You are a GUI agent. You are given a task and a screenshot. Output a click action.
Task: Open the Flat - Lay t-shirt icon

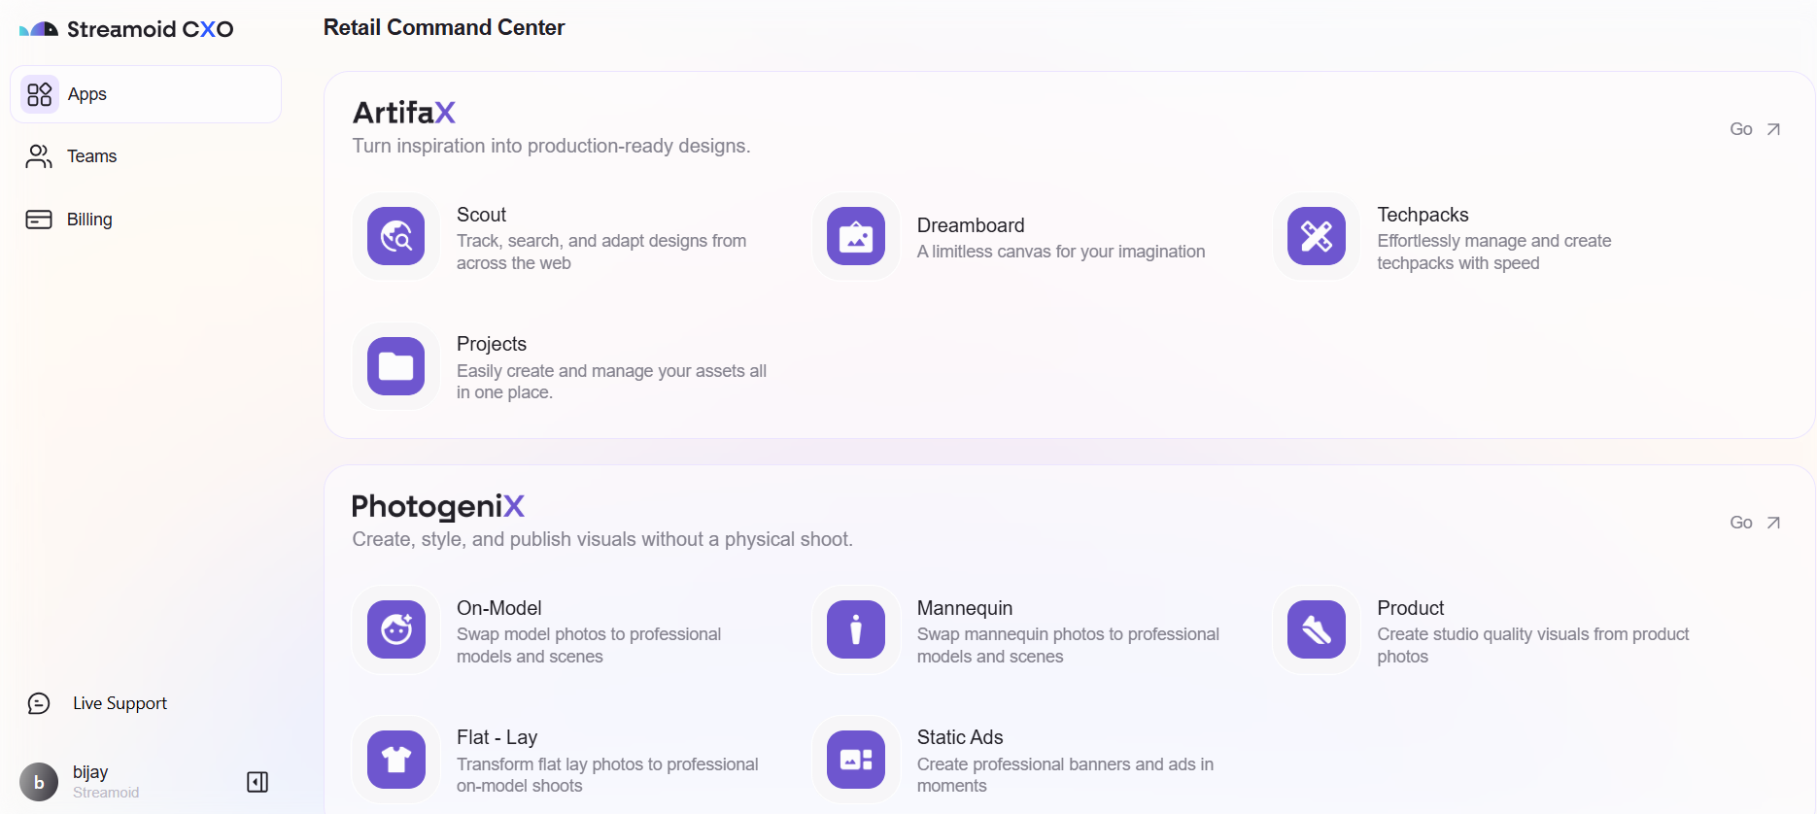(x=395, y=760)
